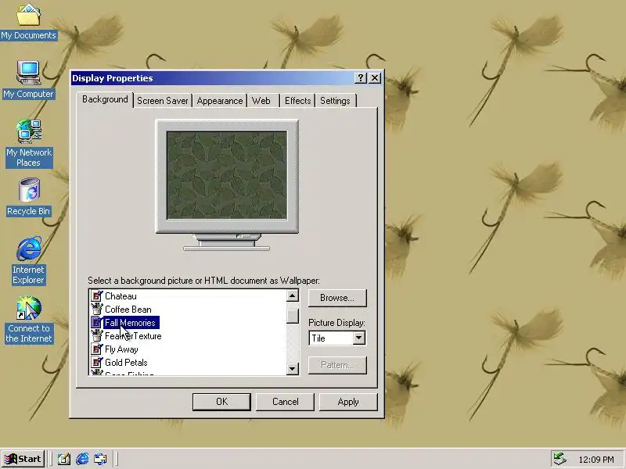Image resolution: width=626 pixels, height=469 pixels.
Task: Click the Cancel button
Action: [285, 402]
